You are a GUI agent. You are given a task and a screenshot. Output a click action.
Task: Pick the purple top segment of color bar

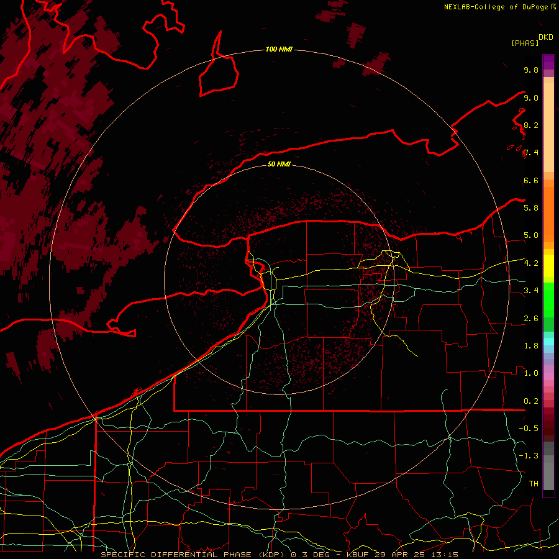548,62
